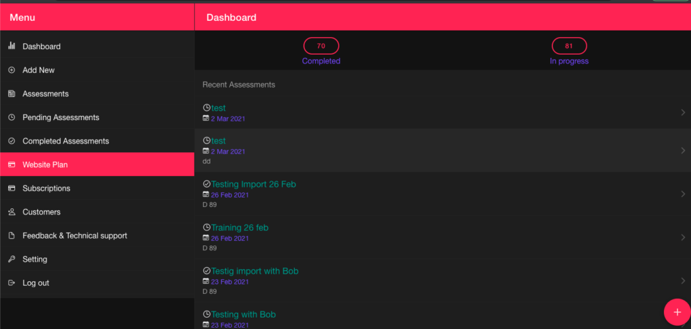Click the Subscriptions card icon
This screenshot has width=691, height=329.
coord(12,188)
